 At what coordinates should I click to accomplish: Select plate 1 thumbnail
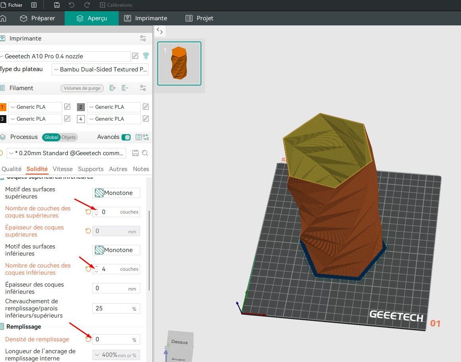point(179,64)
